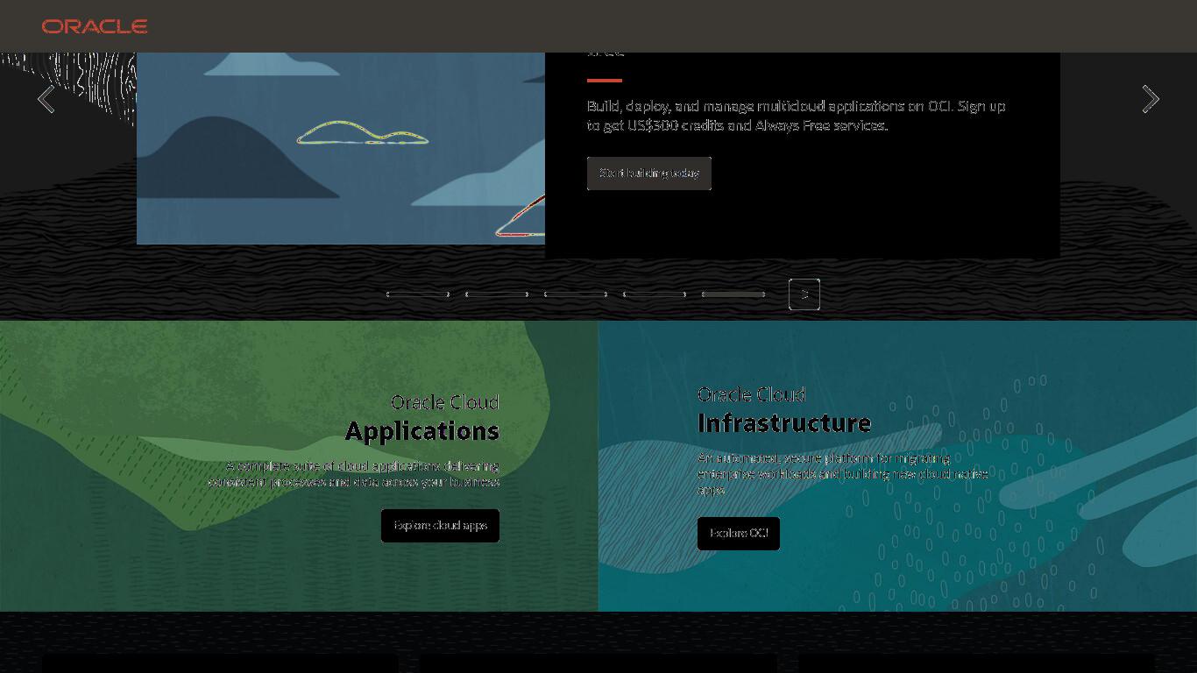Click the carousel play/pause button
This screenshot has height=673, width=1197.
(x=804, y=294)
